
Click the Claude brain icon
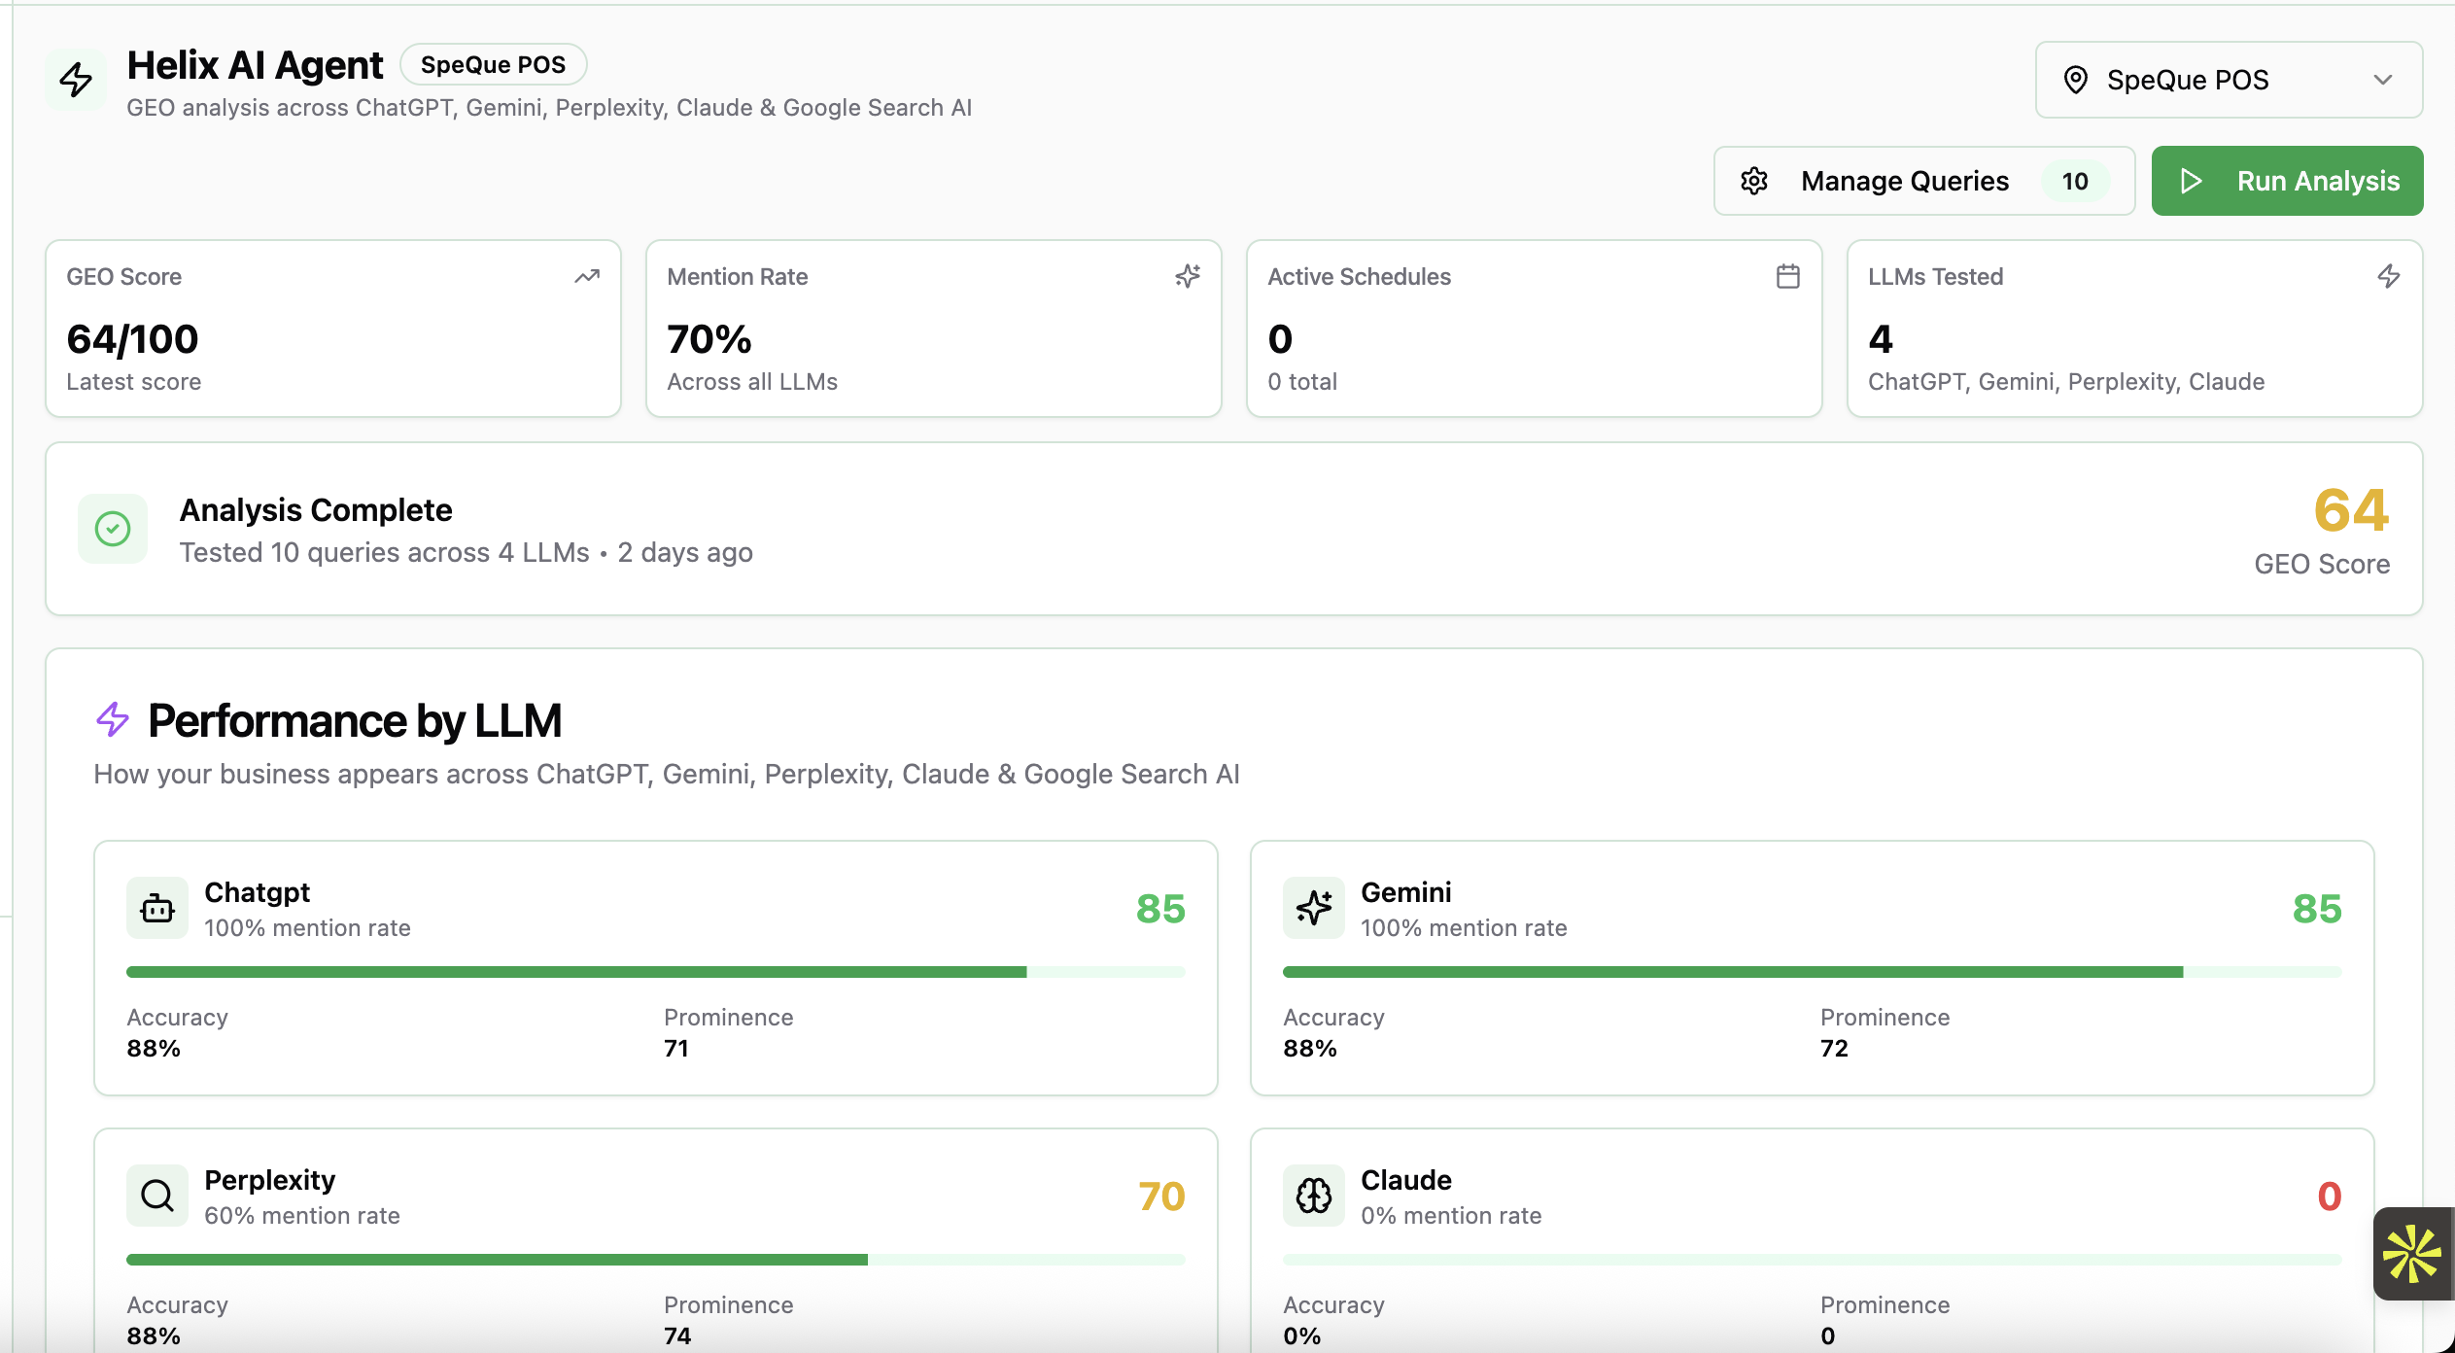pos(1314,1195)
